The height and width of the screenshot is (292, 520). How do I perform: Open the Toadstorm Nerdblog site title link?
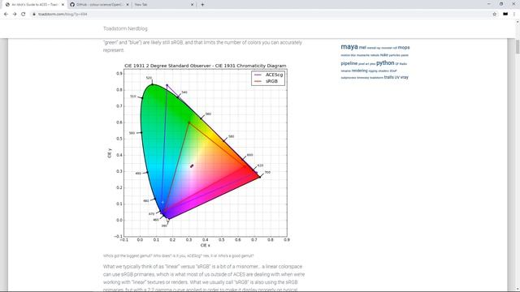(125, 28)
